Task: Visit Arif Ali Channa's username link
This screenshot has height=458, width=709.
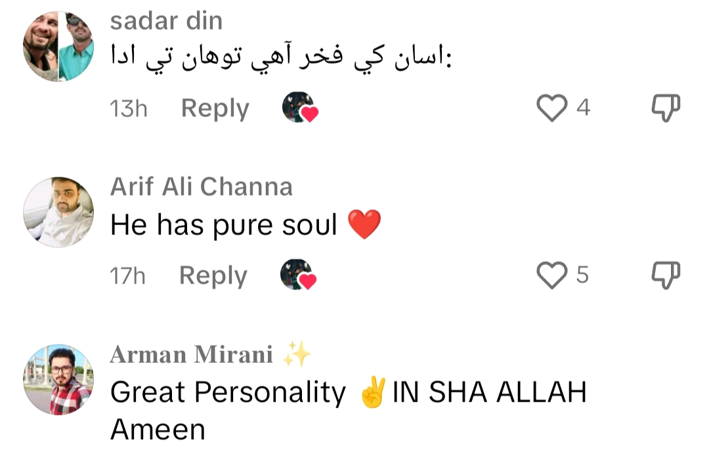Action: tap(201, 187)
